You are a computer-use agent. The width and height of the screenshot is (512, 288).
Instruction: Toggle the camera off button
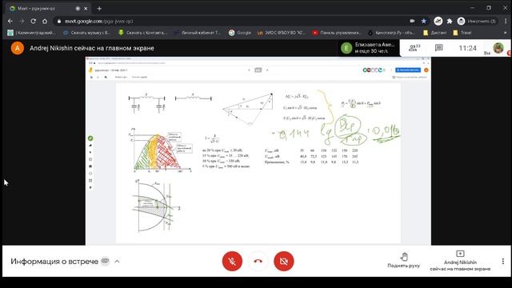284,262
